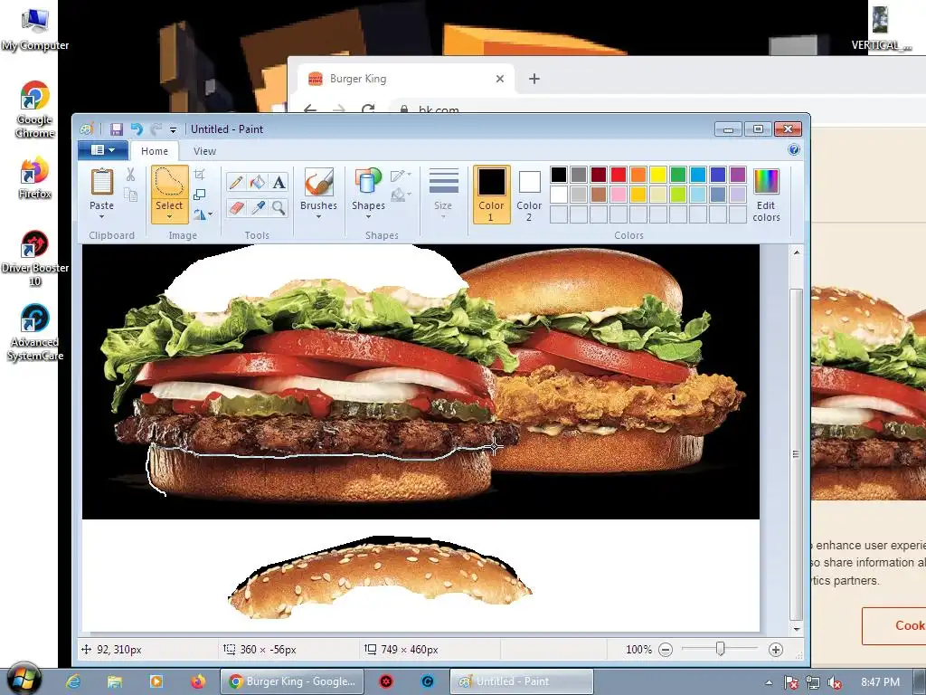Show hidden system tray icons arrow

click(x=769, y=682)
